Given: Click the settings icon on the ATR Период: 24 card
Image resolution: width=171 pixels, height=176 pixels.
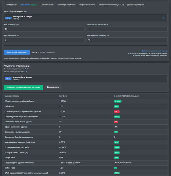Looking at the screenshot, I should coord(163,18).
